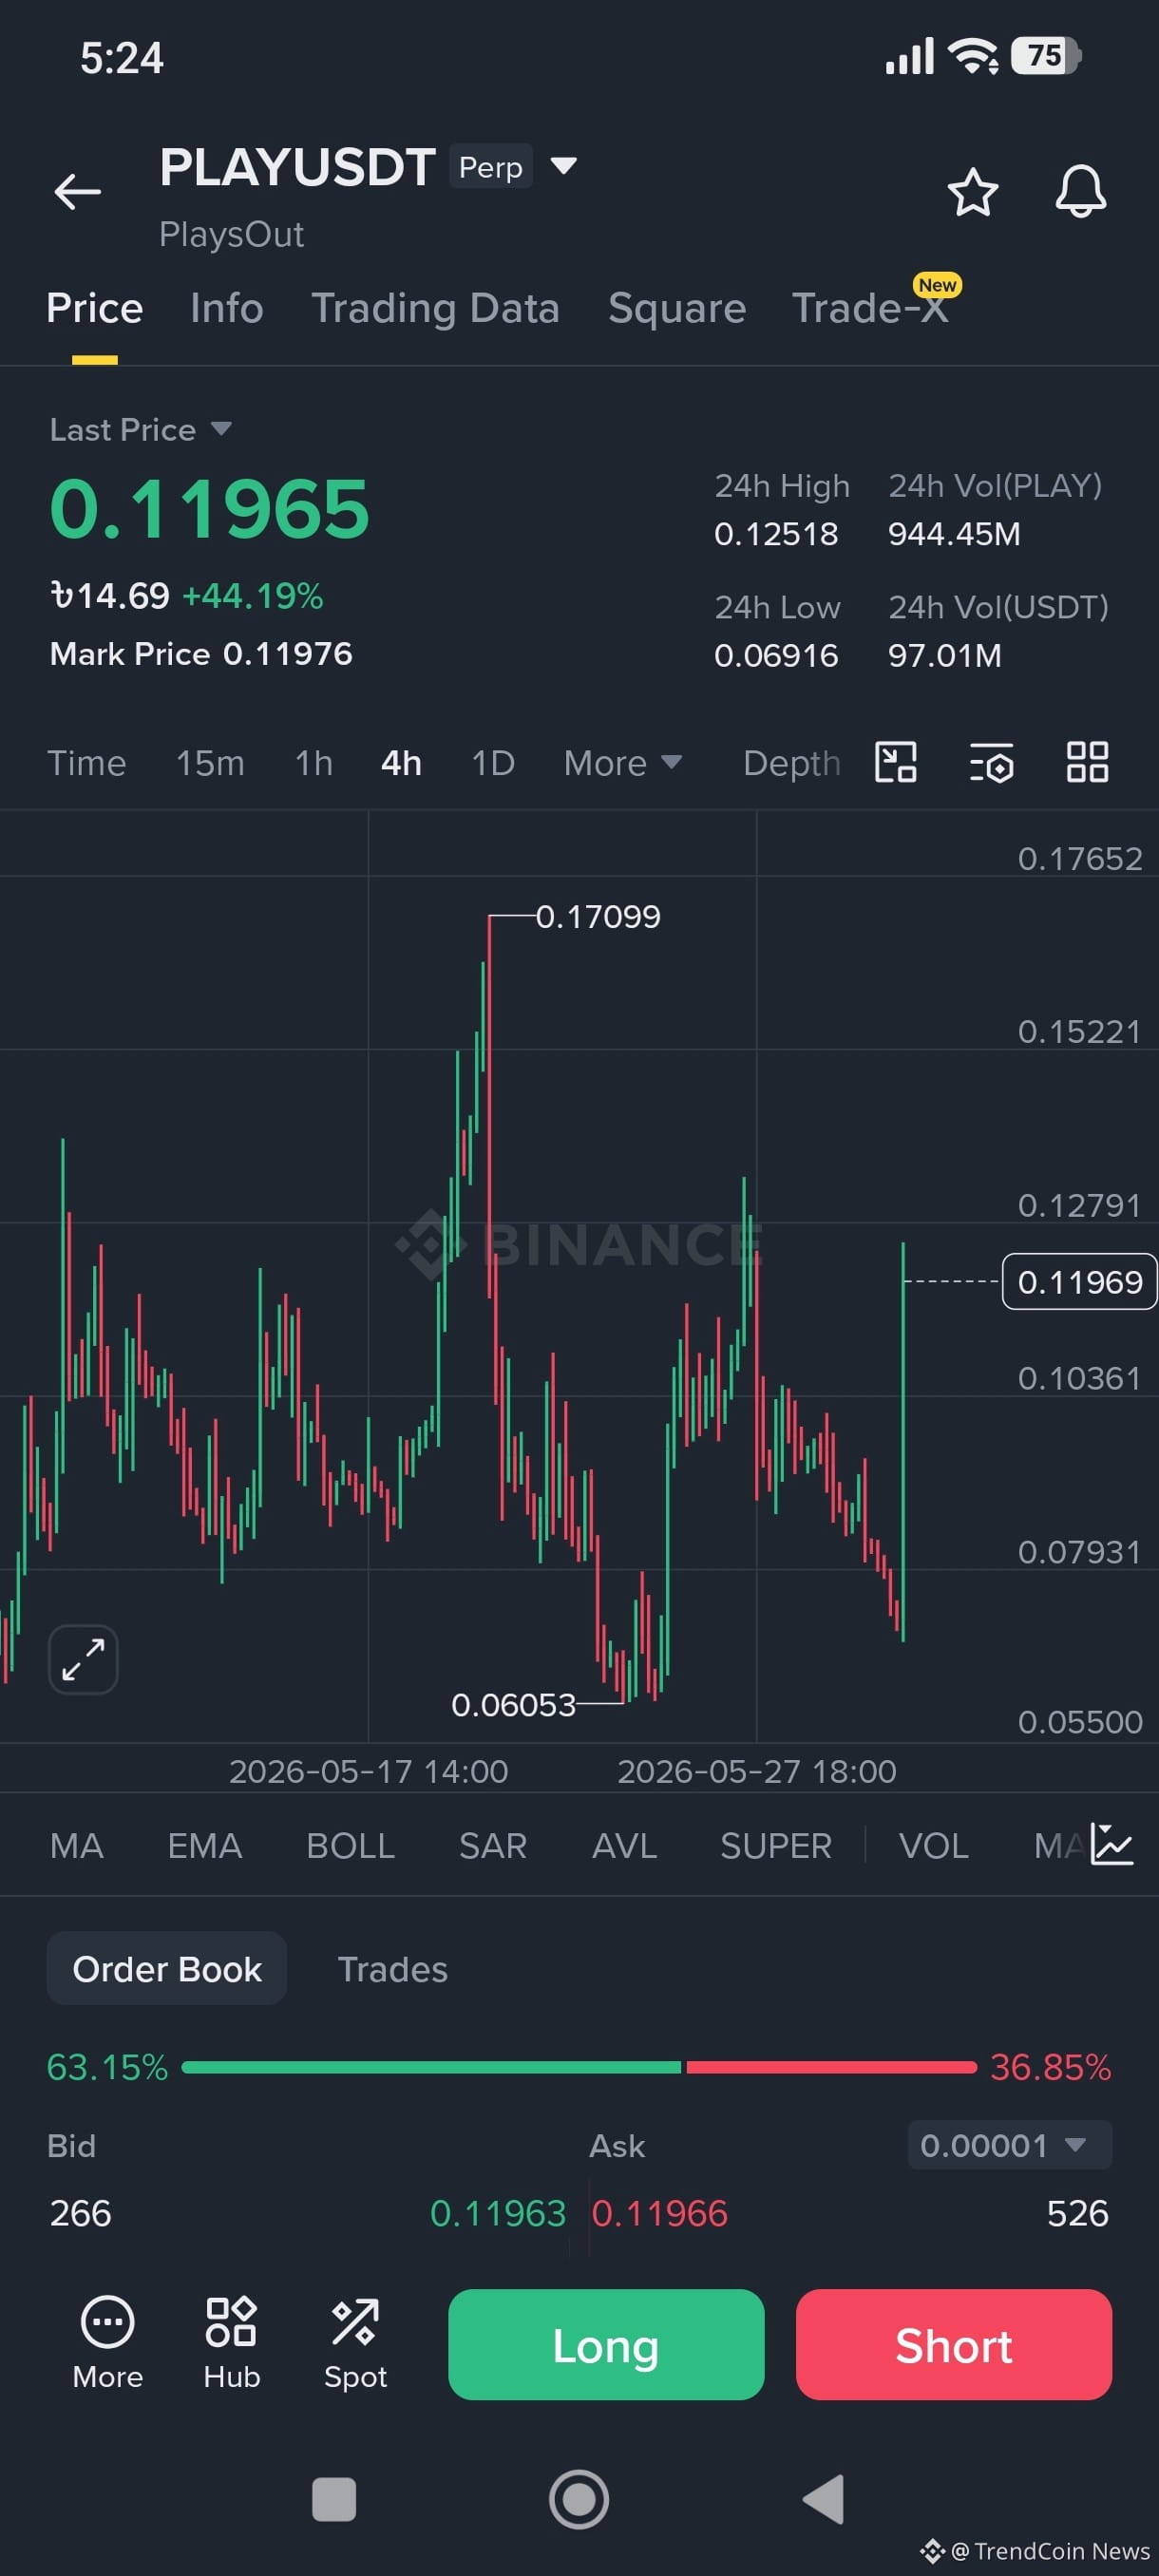This screenshot has height=2576, width=1159.
Task: Tap the red ask side of ratio bar
Action: coord(832,2067)
